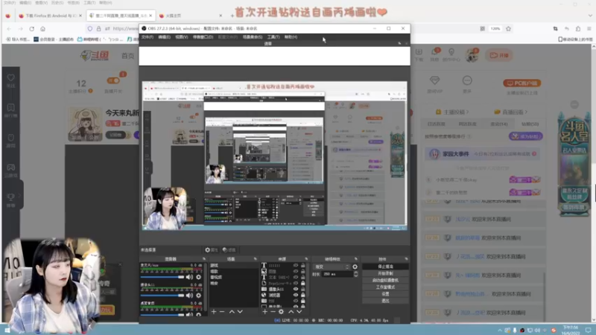Screen dimensions: 596x335
Task: Mute the 摄像头11 mixer channel
Action: pos(189,295)
